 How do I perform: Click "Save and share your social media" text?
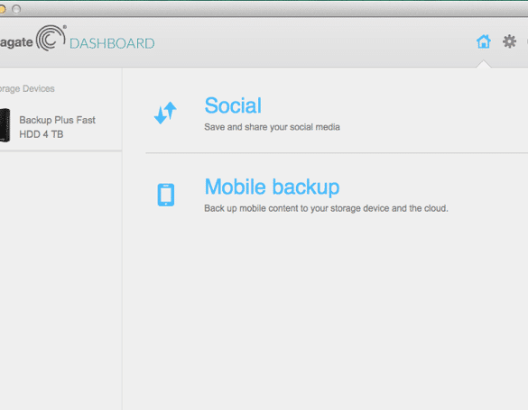272,127
